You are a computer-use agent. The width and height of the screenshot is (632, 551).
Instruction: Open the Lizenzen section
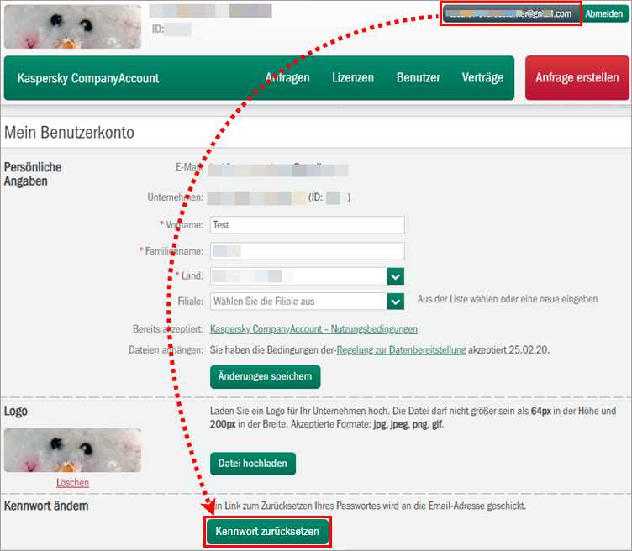click(x=353, y=78)
